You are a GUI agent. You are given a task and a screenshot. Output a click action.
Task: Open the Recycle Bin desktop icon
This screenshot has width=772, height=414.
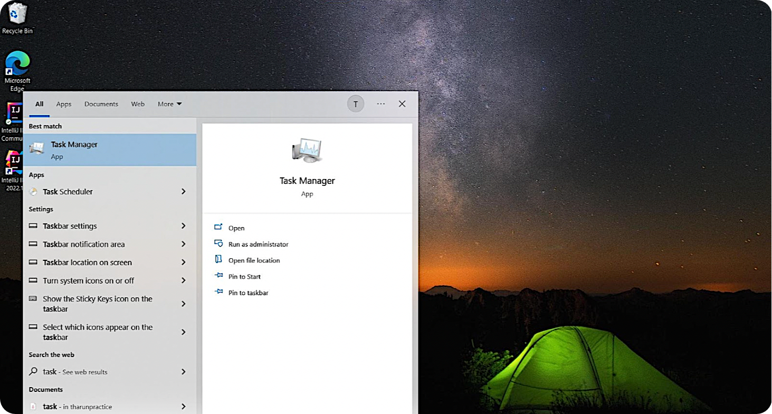(x=17, y=14)
